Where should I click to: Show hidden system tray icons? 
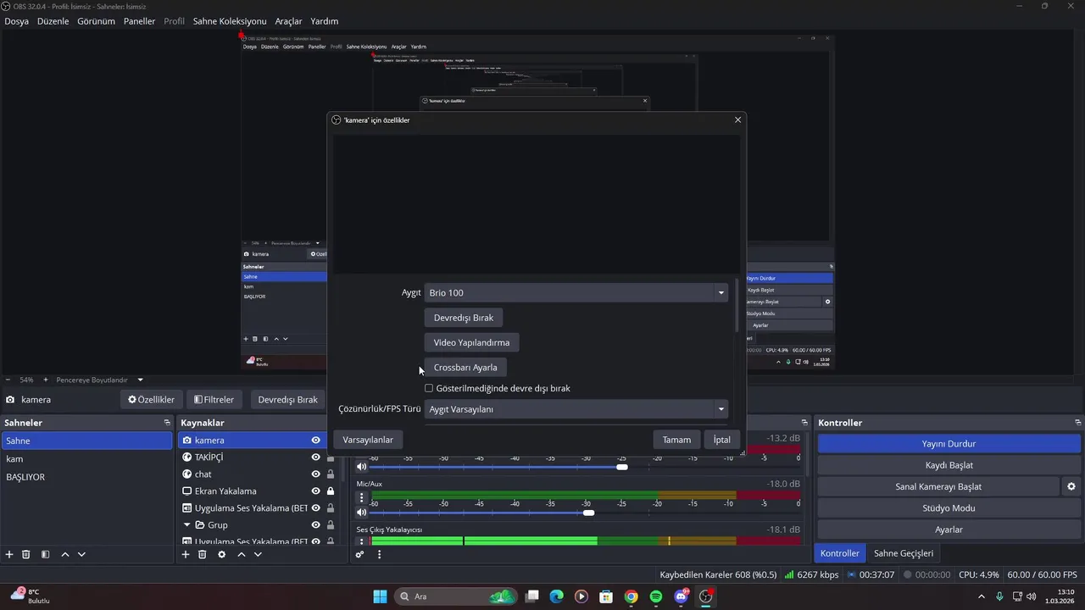(x=982, y=596)
